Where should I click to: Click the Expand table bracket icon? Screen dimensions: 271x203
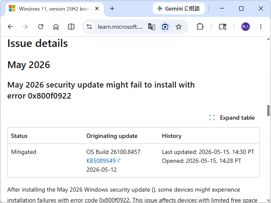point(212,118)
